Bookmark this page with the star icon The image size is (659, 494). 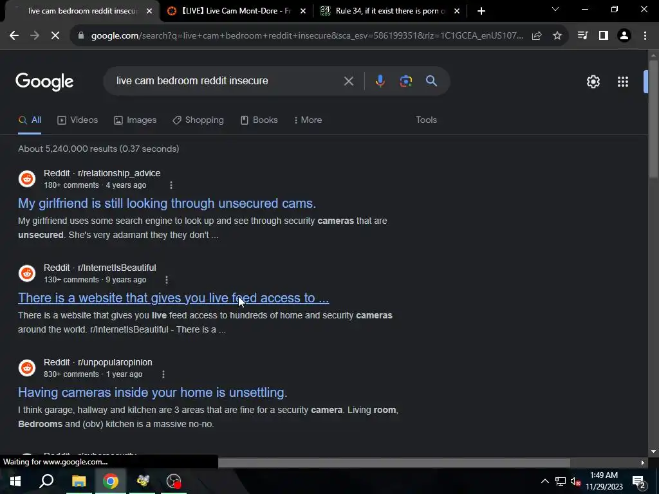[x=557, y=36]
